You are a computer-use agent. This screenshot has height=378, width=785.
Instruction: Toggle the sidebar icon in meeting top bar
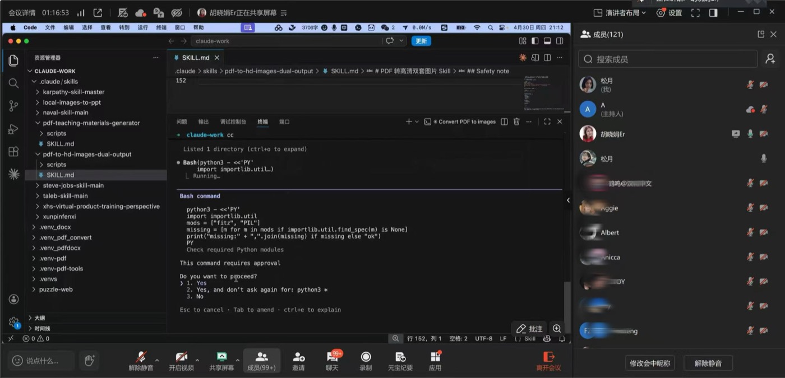[713, 12]
